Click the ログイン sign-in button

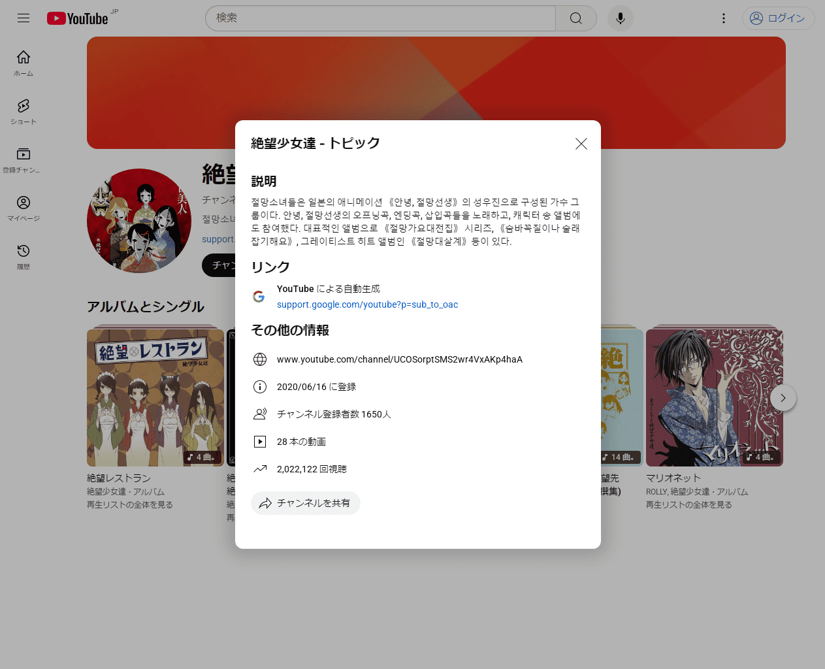coord(778,18)
